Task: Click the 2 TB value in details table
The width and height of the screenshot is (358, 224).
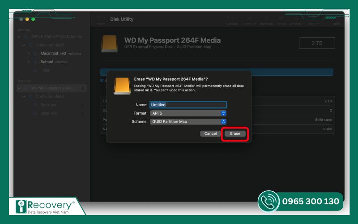Action: pos(328,101)
